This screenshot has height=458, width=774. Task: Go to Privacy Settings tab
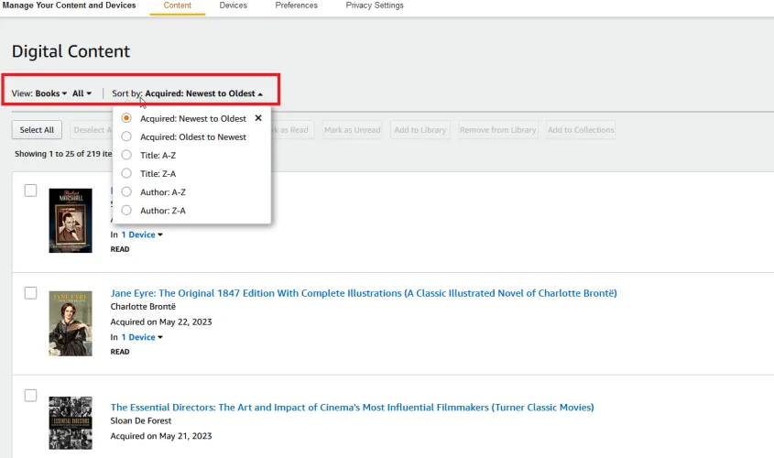point(374,5)
